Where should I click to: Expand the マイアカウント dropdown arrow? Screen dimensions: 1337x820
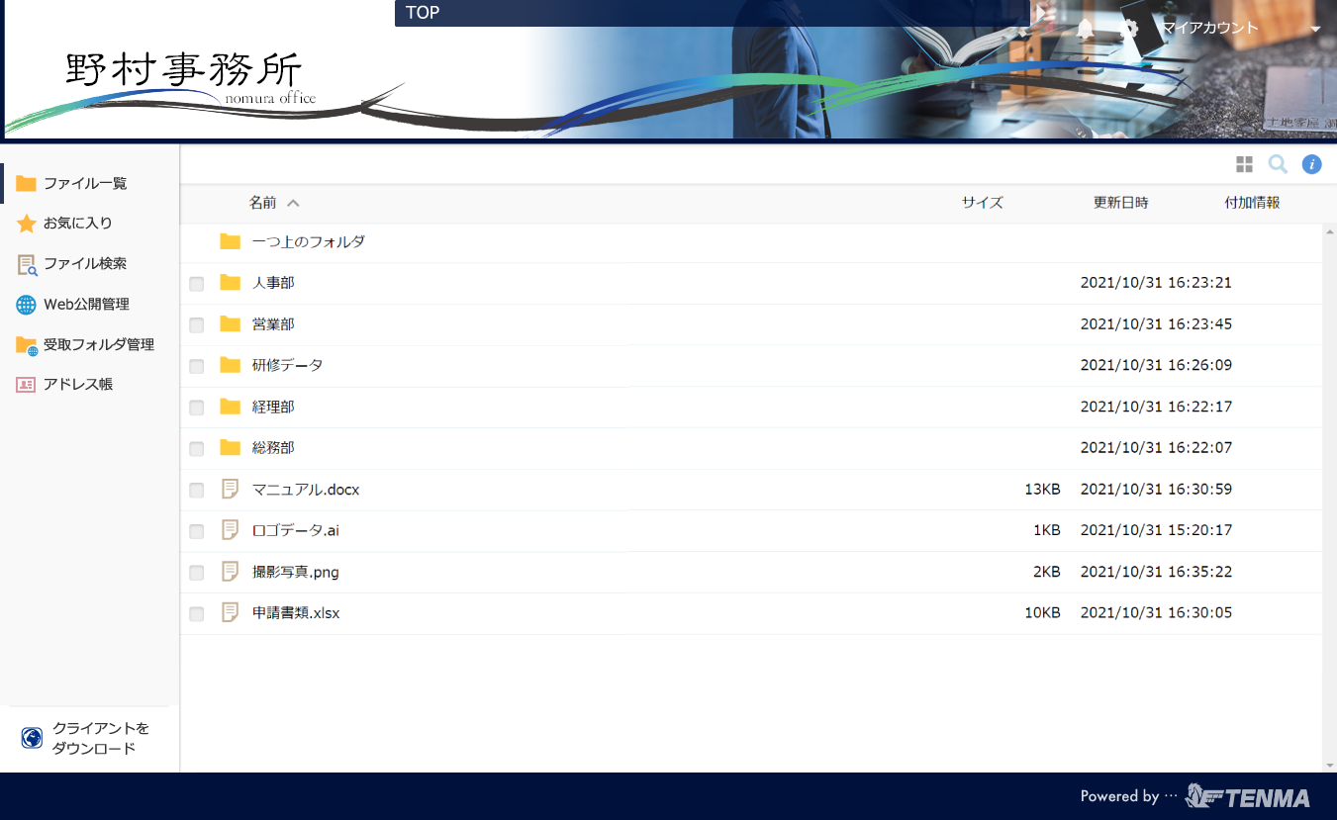pyautogui.click(x=1315, y=30)
